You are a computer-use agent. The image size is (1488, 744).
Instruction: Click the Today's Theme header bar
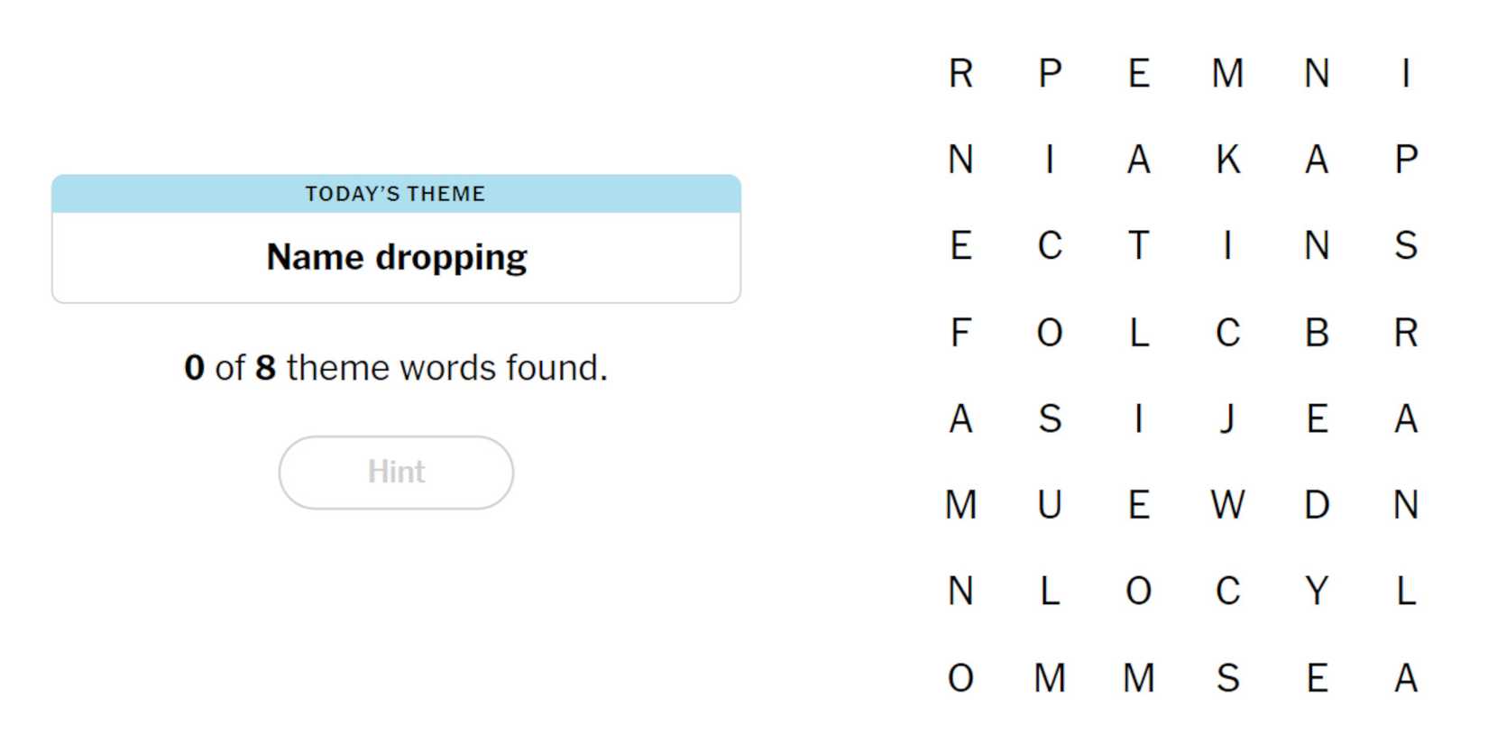396,194
